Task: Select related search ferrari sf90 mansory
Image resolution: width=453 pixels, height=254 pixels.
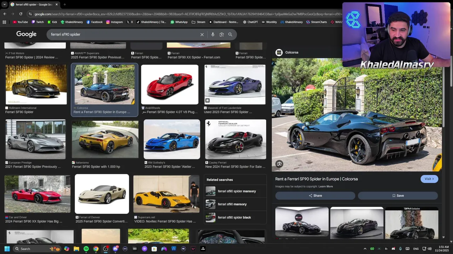Action: tap(235, 204)
